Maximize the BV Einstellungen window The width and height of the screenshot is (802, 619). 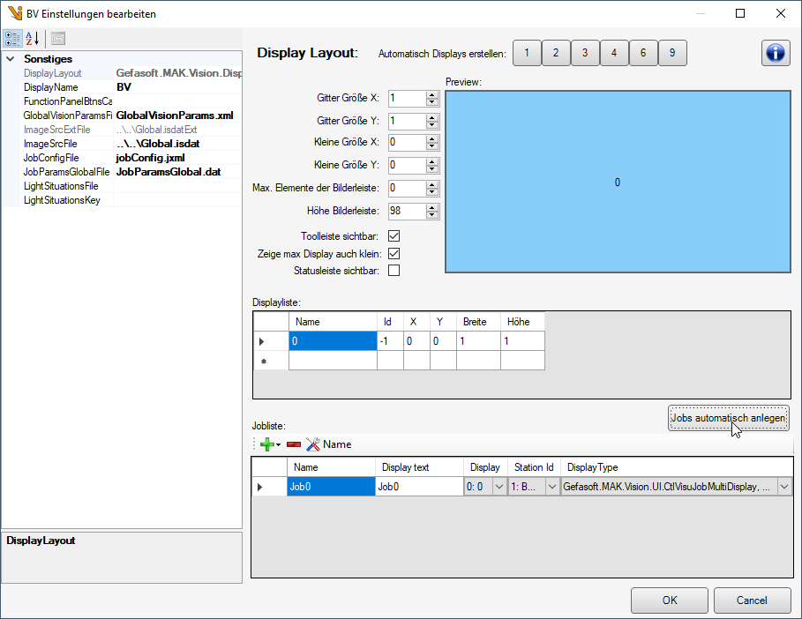[x=740, y=13]
